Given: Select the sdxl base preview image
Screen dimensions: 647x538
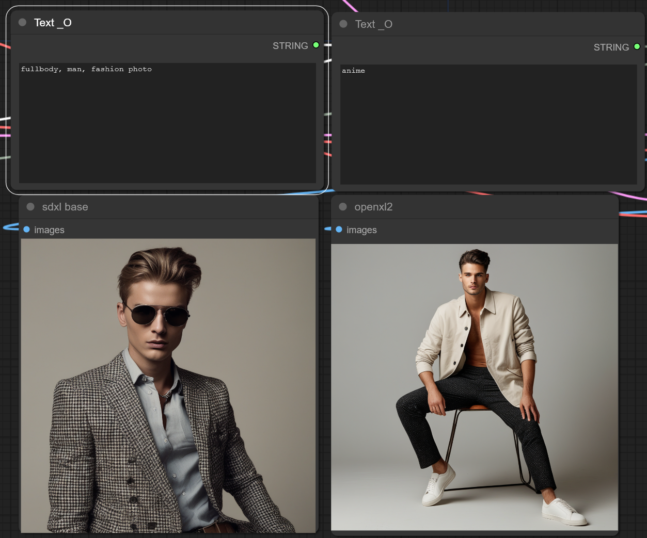Looking at the screenshot, I should 168,385.
